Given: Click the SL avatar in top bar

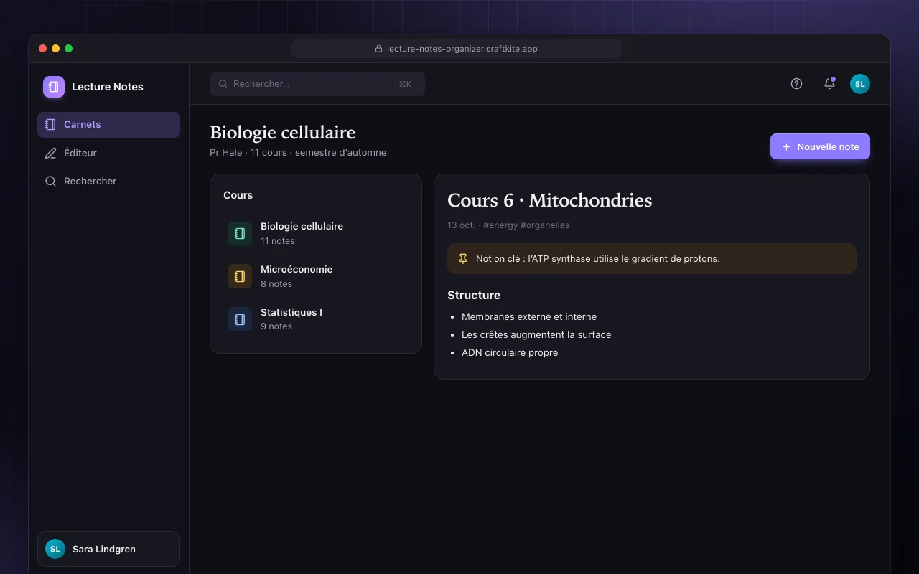Looking at the screenshot, I should click(860, 84).
